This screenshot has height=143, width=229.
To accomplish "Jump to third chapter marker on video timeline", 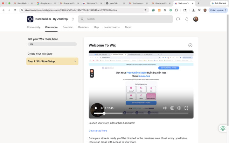I will (x=149, y=113).
